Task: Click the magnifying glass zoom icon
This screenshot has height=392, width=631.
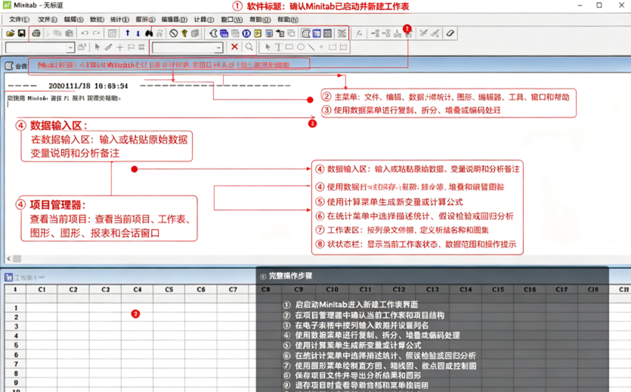Action: point(249,47)
